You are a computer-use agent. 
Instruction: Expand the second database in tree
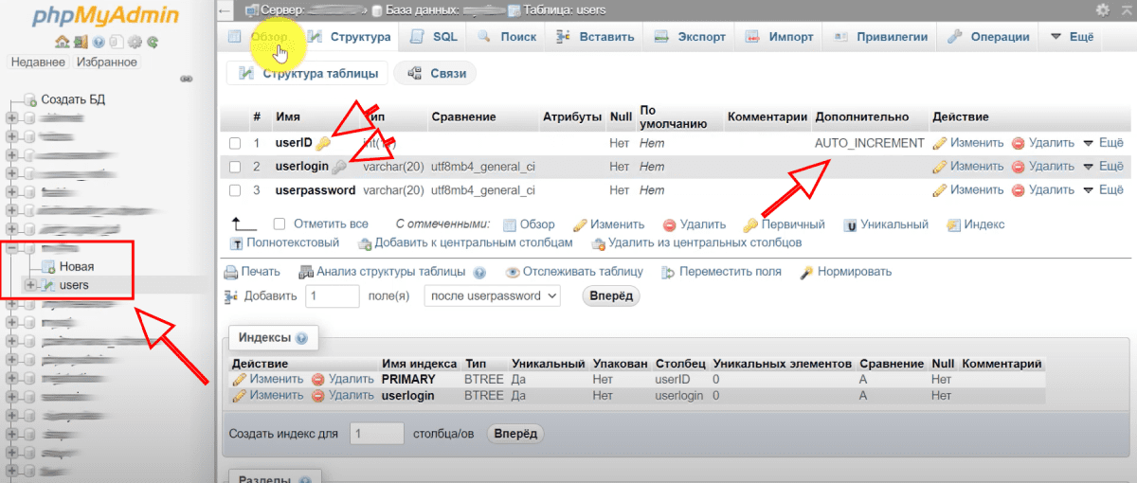click(11, 136)
